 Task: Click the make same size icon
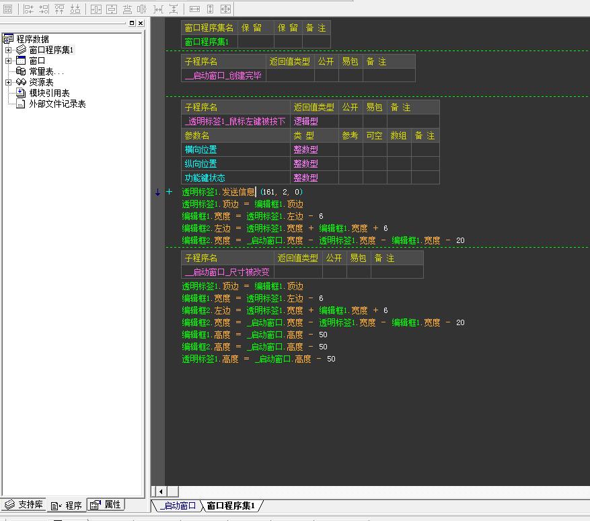pyautogui.click(x=225, y=9)
